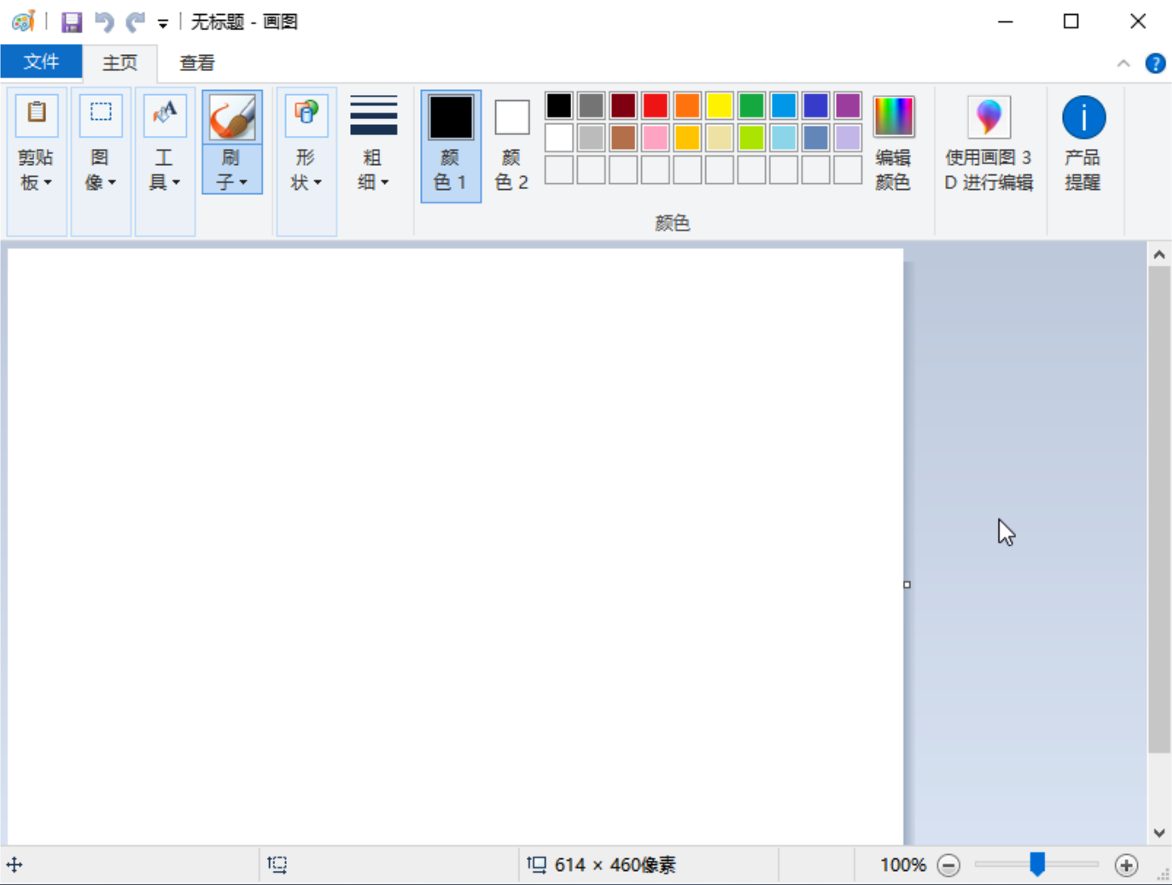Click the Help question mark icon
The height and width of the screenshot is (885, 1172).
pos(1154,62)
